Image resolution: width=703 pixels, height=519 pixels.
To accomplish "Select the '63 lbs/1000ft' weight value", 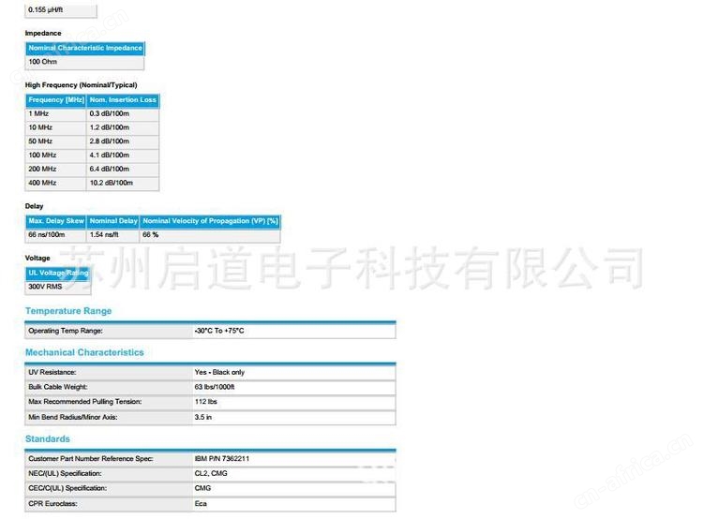I will 215,387.
